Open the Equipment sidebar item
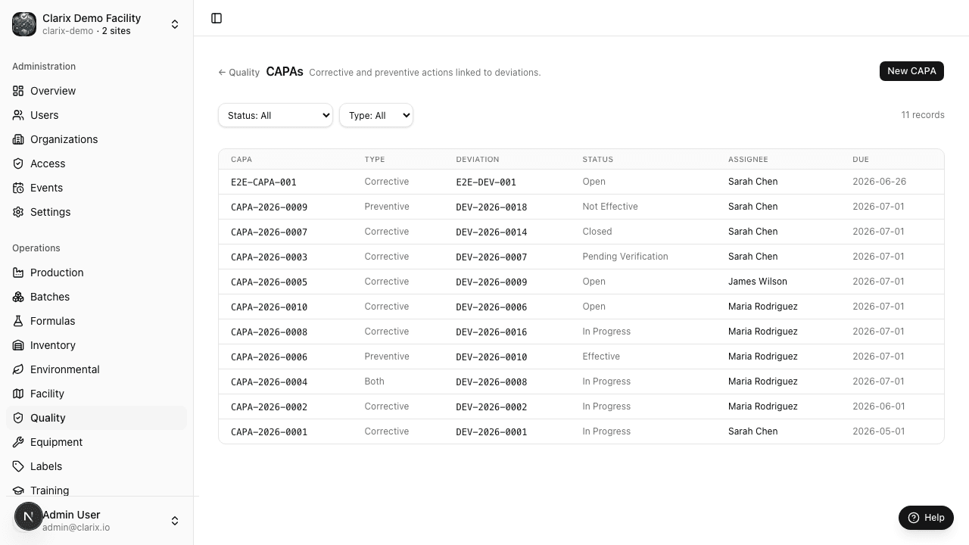Image resolution: width=969 pixels, height=545 pixels. coord(97,442)
